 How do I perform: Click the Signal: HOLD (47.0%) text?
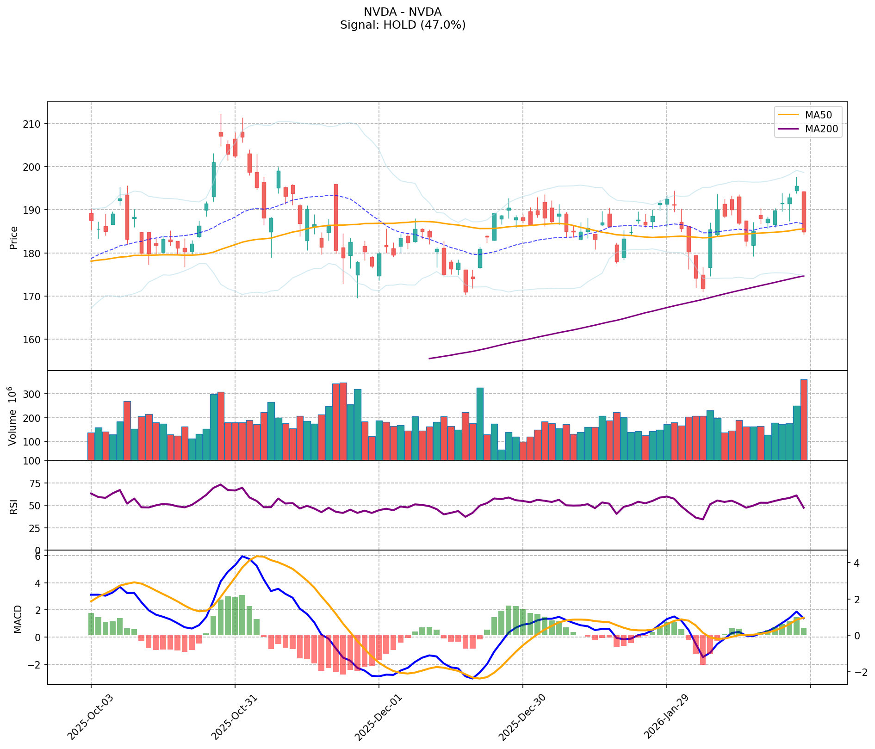pos(403,25)
